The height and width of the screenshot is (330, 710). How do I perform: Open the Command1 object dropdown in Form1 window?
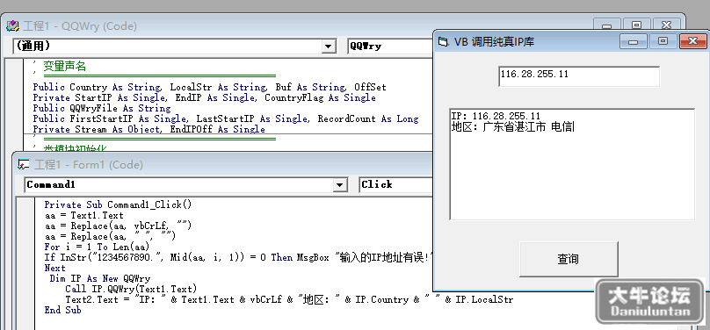click(339, 184)
